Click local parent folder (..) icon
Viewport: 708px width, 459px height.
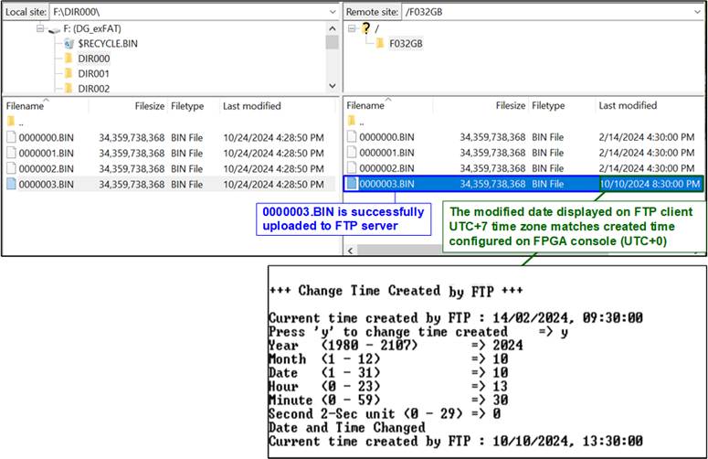click(11, 121)
